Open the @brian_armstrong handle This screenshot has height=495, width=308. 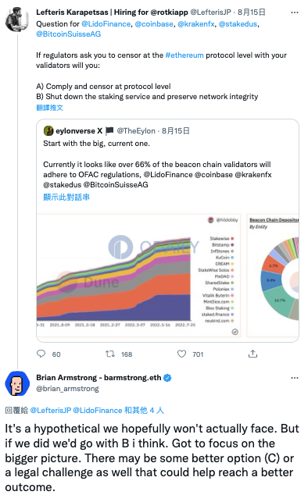pos(67,389)
